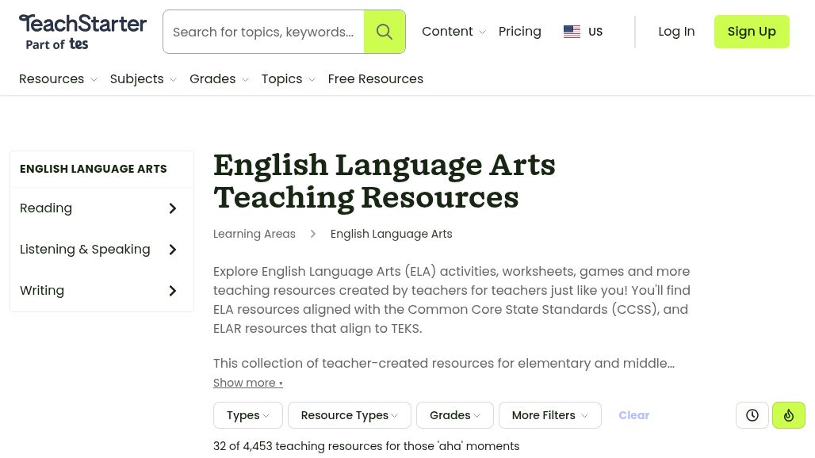Click the breadcrumb chevron after Learning Areas
815x458 pixels.
click(x=312, y=234)
